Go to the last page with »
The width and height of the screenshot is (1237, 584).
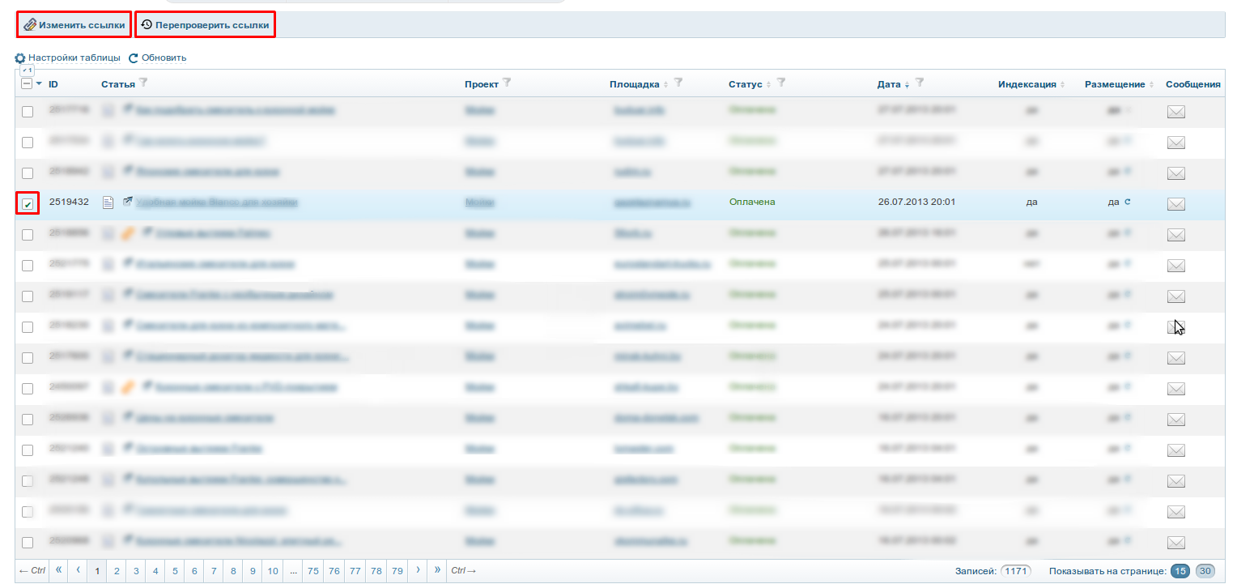point(437,570)
